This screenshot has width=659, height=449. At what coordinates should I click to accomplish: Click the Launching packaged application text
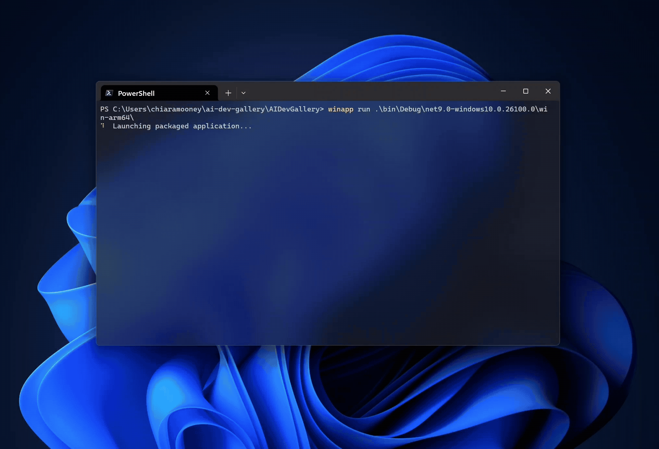(x=182, y=126)
